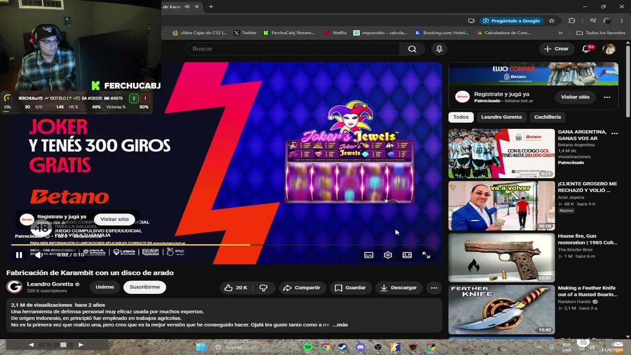Expand the bookmarks overflow chevron

tap(561, 33)
